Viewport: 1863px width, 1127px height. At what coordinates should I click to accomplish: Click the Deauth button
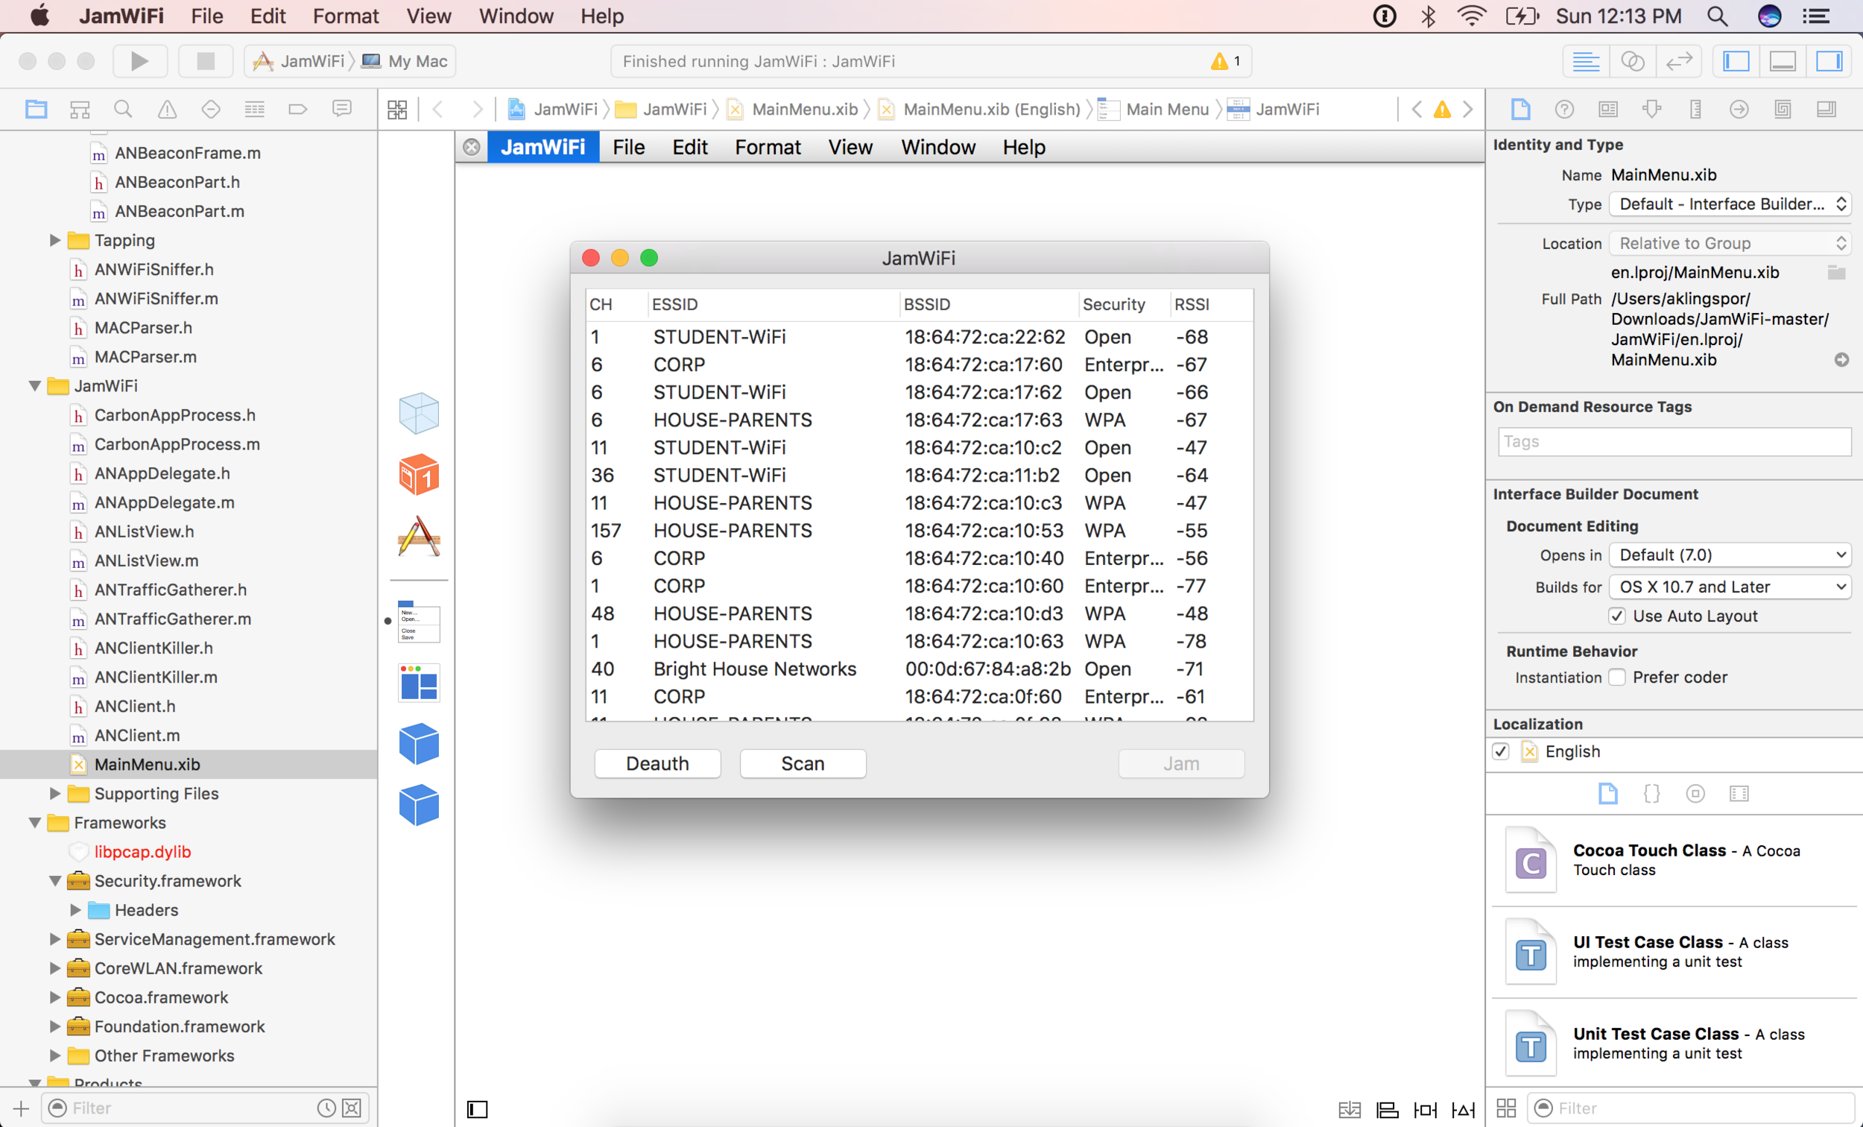657,764
